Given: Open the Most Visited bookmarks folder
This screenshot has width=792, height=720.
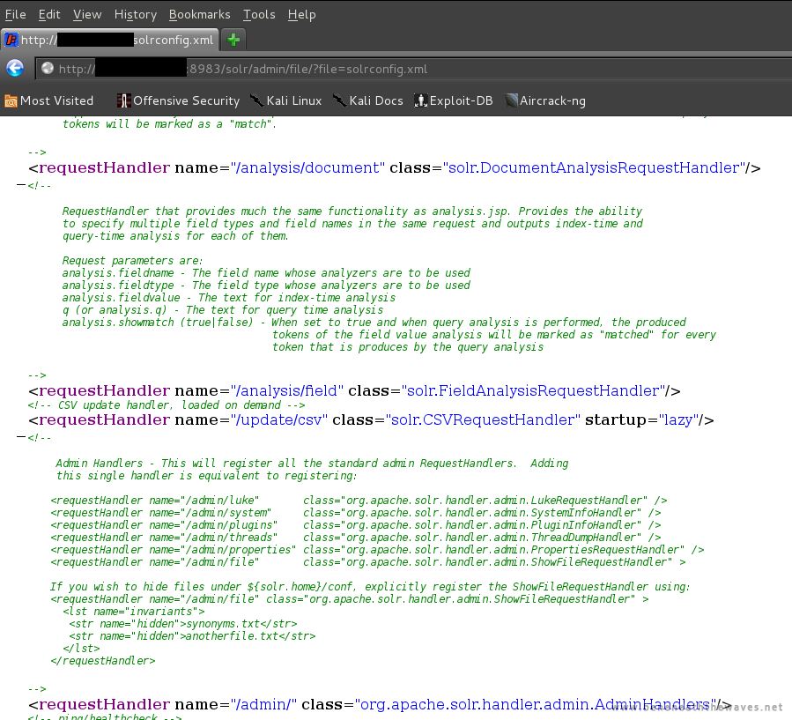Looking at the screenshot, I should click(49, 101).
